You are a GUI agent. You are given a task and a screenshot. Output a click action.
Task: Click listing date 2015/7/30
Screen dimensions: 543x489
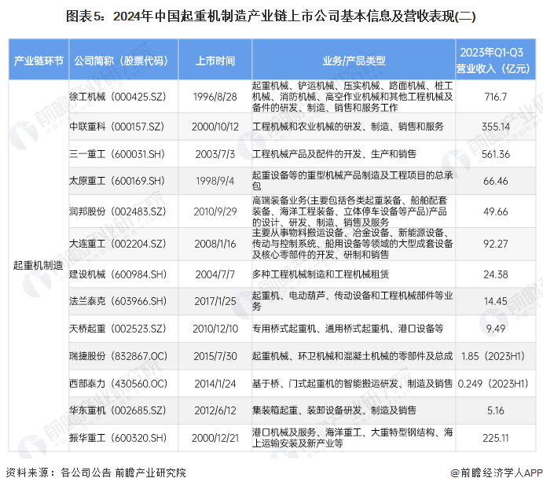click(x=215, y=356)
